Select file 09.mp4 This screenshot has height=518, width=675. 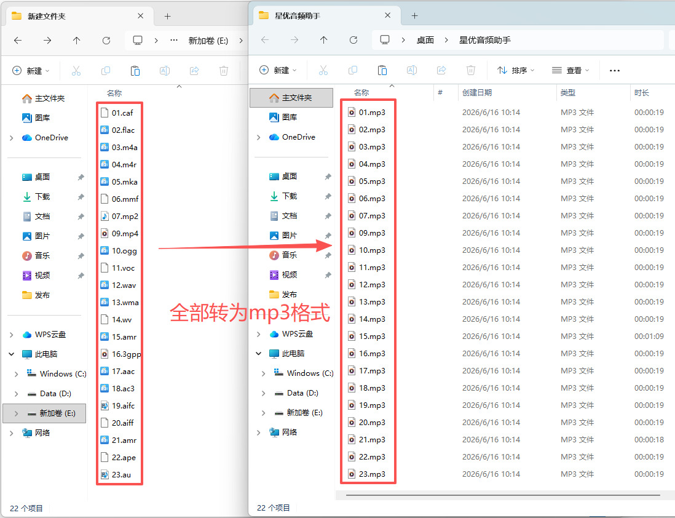119,234
